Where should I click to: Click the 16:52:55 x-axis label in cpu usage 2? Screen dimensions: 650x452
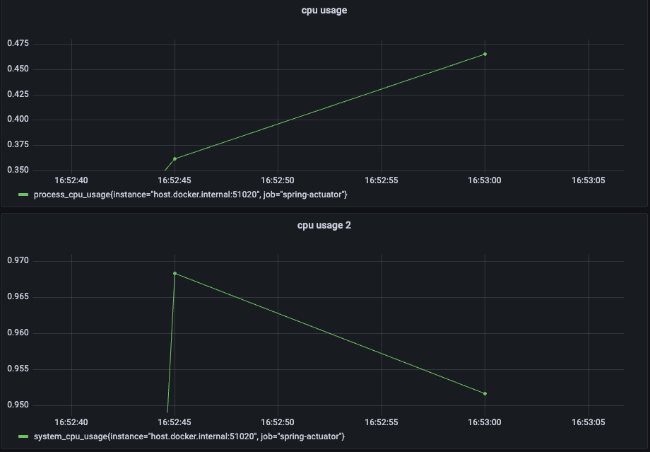coord(382,422)
